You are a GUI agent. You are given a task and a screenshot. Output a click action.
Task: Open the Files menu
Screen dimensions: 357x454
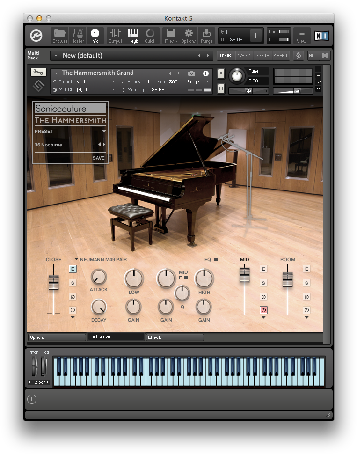[171, 36]
